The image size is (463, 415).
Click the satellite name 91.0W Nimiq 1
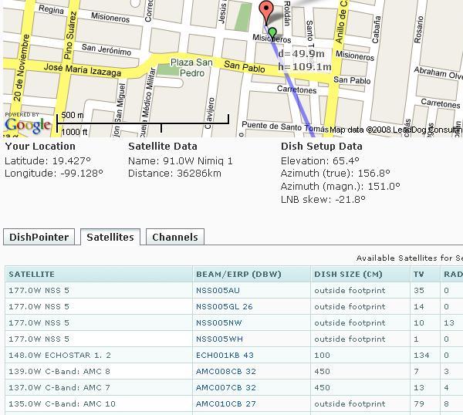(181, 161)
